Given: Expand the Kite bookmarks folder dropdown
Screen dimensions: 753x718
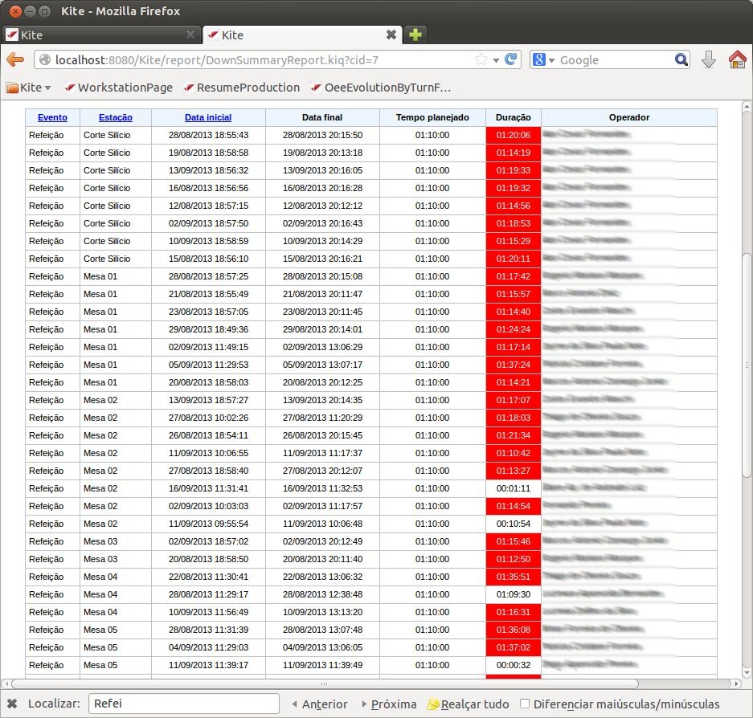Looking at the screenshot, I should tap(47, 88).
